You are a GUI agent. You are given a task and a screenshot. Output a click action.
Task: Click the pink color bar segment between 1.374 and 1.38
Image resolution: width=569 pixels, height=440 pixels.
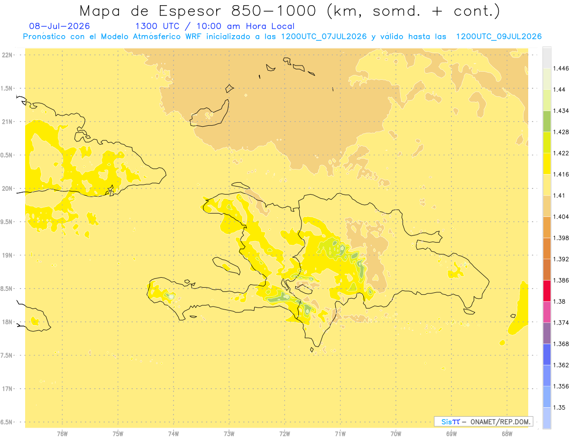pos(547,312)
